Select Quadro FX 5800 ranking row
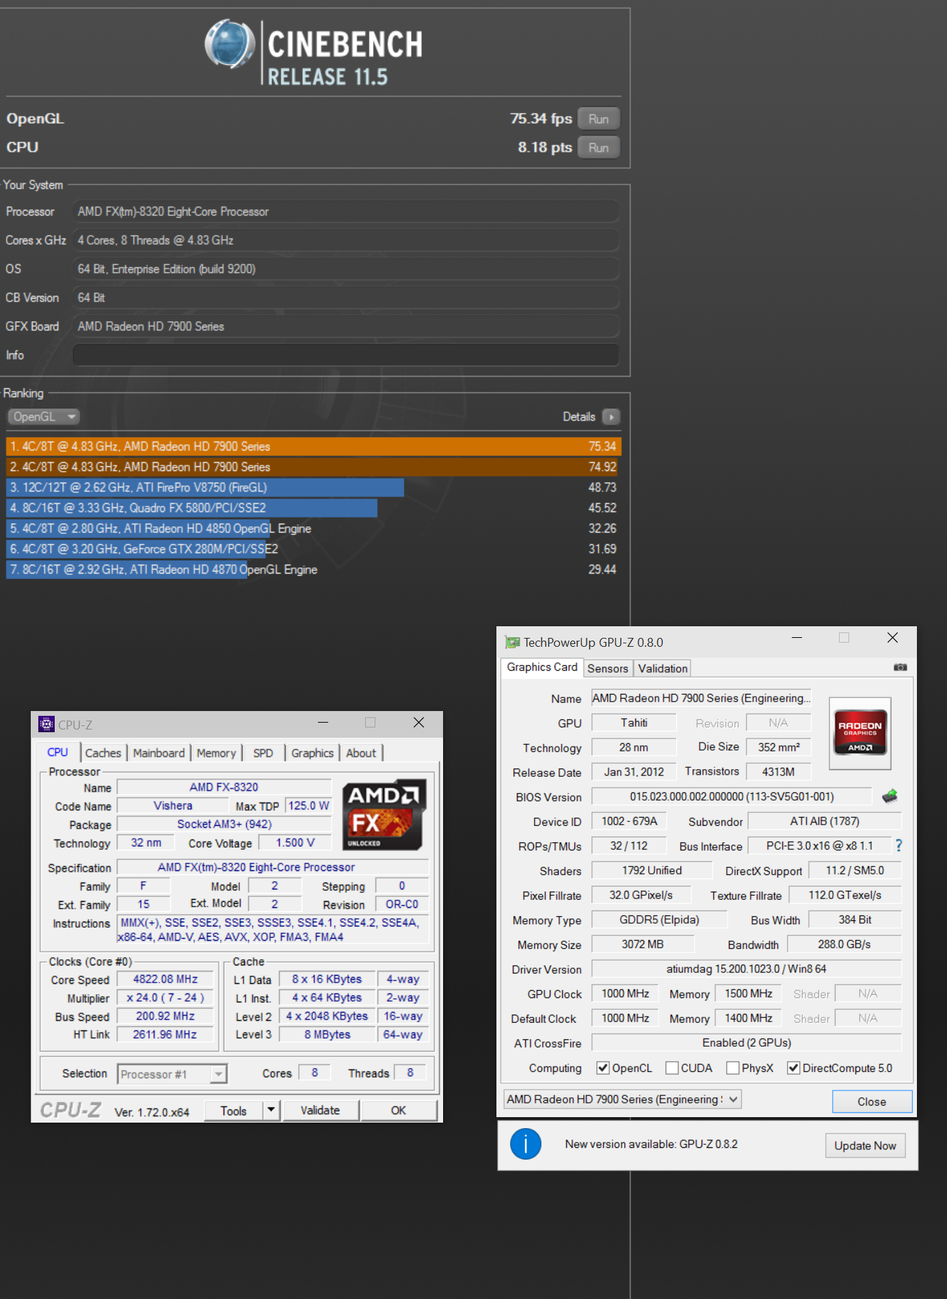This screenshot has width=947, height=1299. [x=313, y=508]
